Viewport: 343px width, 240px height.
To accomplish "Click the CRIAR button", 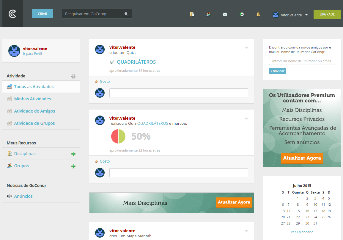I will (x=43, y=14).
